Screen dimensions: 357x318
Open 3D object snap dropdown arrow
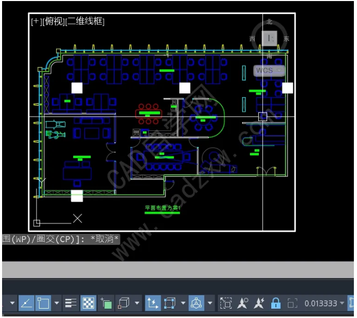(137, 304)
